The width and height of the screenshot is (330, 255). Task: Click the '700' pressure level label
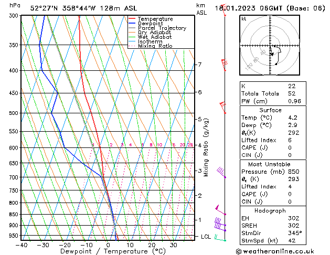point(15,177)
